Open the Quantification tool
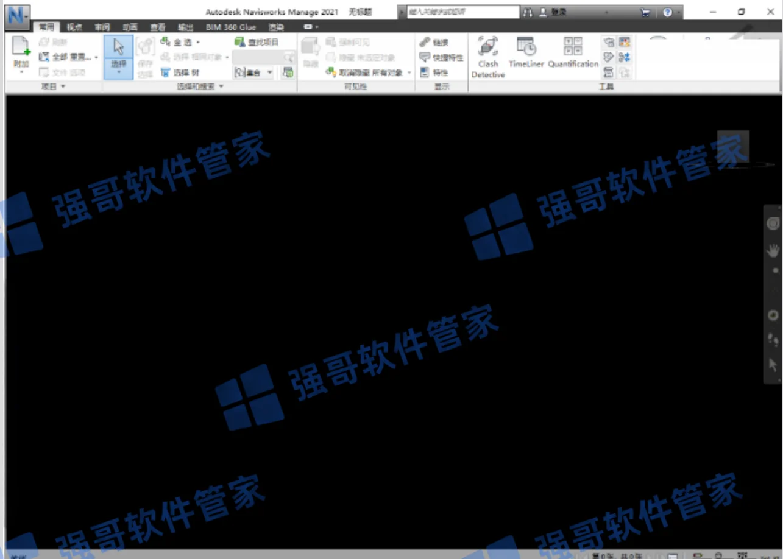The width and height of the screenshot is (783, 559). pyautogui.click(x=573, y=52)
